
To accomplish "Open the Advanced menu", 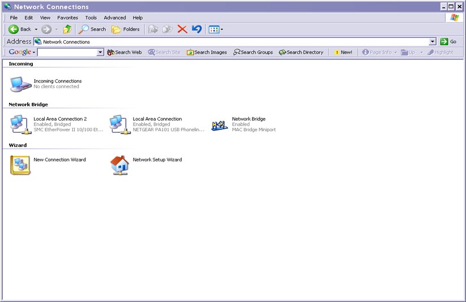I will [x=115, y=18].
